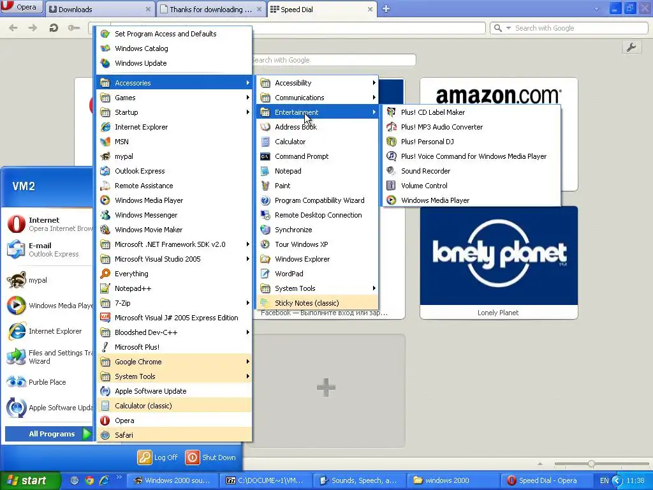Click the Opera reload icon
This screenshot has height=490, width=653.
pos(54,28)
